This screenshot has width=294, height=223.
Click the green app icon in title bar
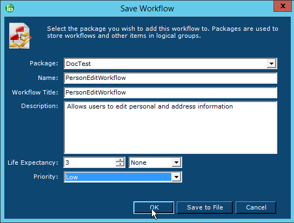click(x=10, y=8)
